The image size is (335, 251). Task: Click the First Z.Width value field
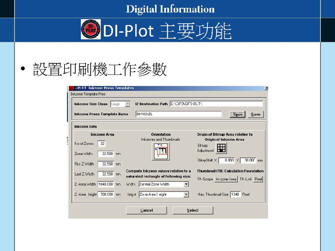106,164
